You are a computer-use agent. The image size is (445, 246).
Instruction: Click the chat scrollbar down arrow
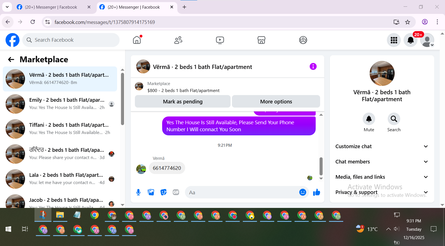[x=321, y=178]
